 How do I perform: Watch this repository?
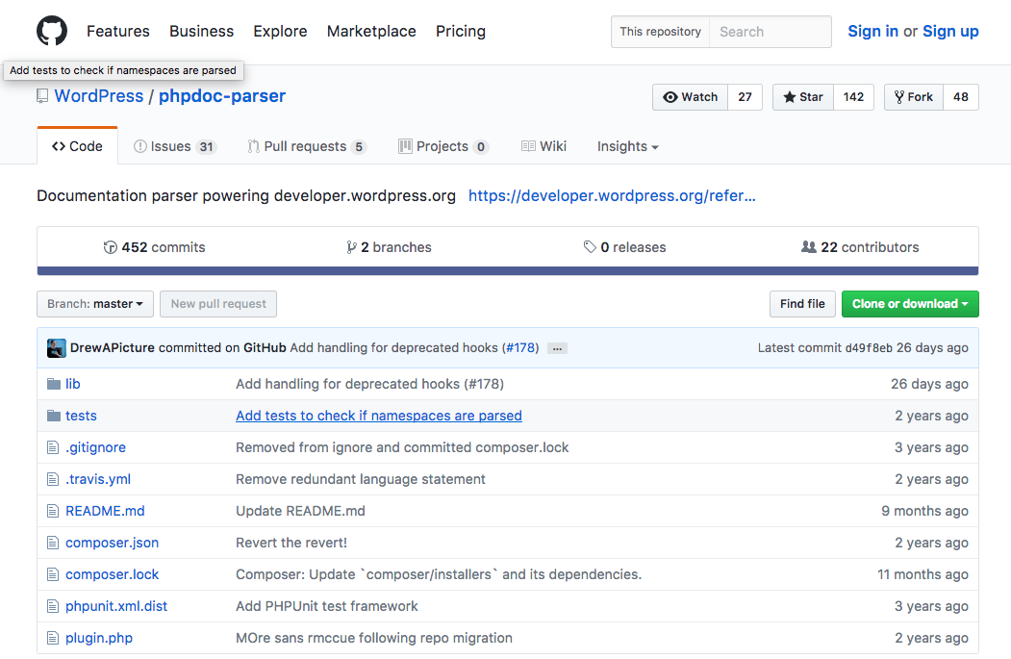point(690,97)
